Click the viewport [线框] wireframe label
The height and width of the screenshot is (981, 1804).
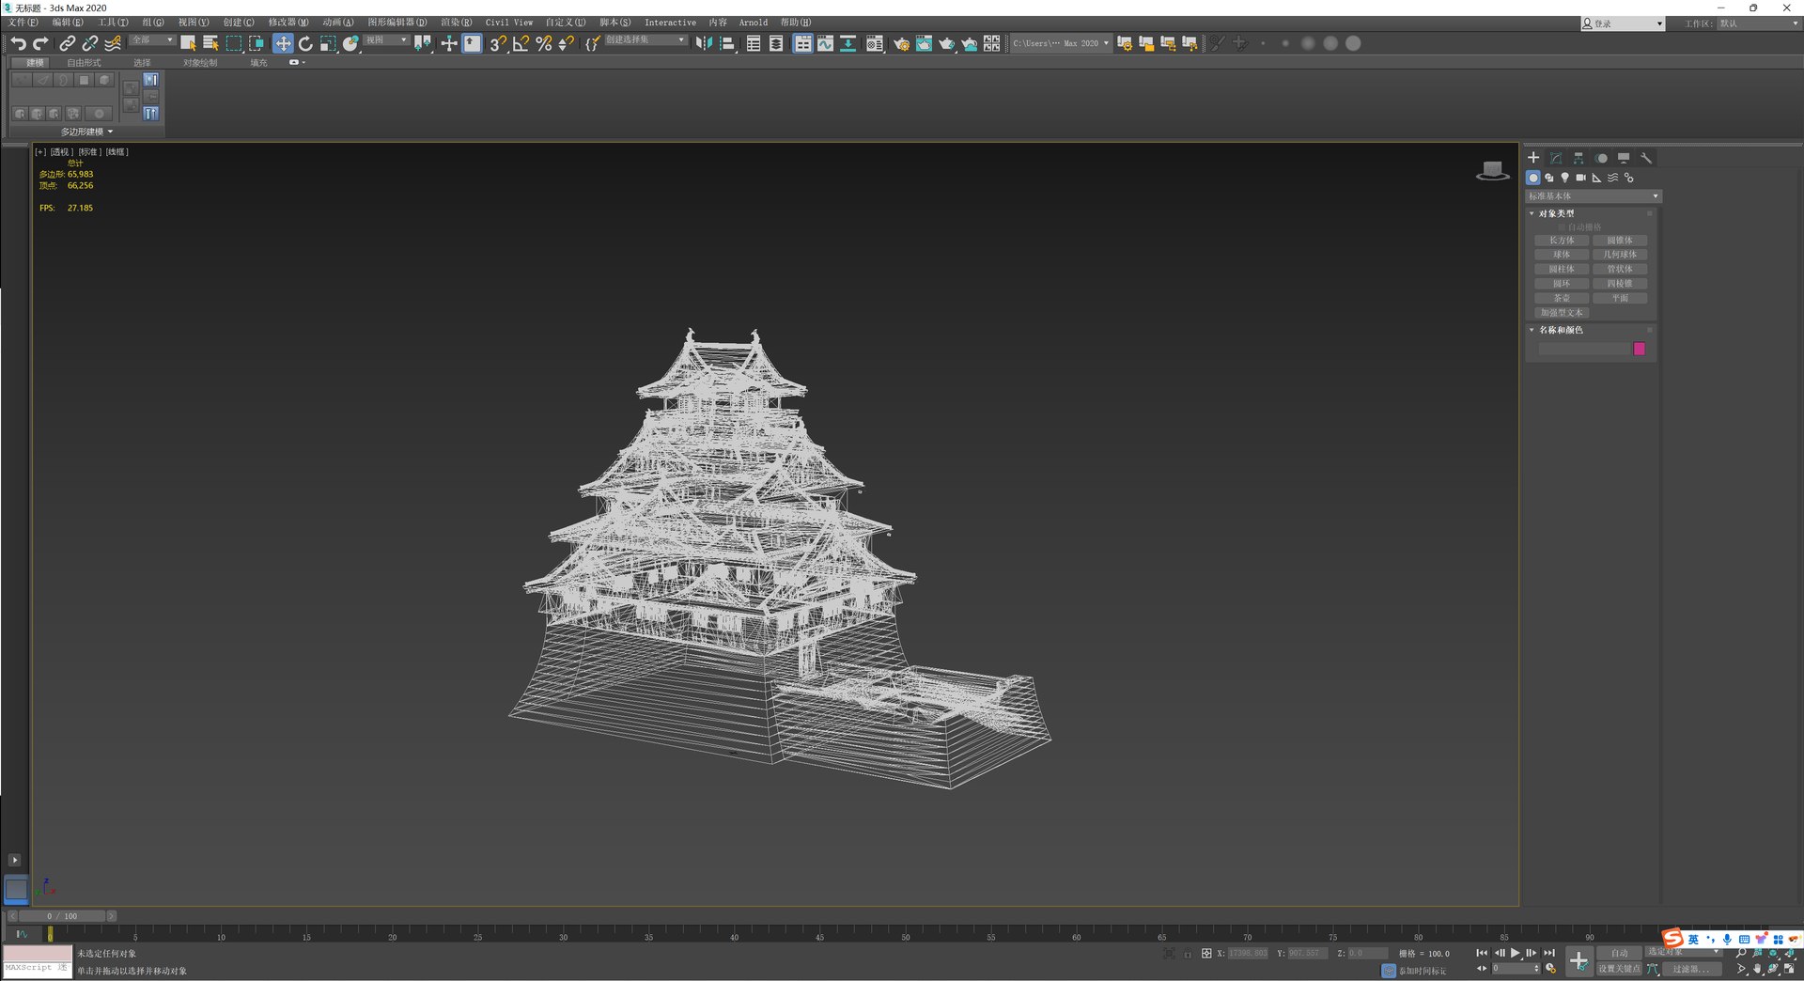tap(117, 151)
